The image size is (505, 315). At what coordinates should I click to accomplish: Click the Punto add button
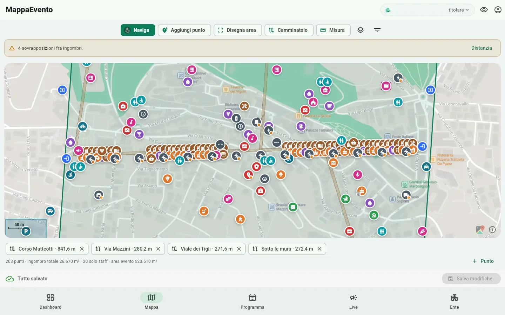point(483,261)
